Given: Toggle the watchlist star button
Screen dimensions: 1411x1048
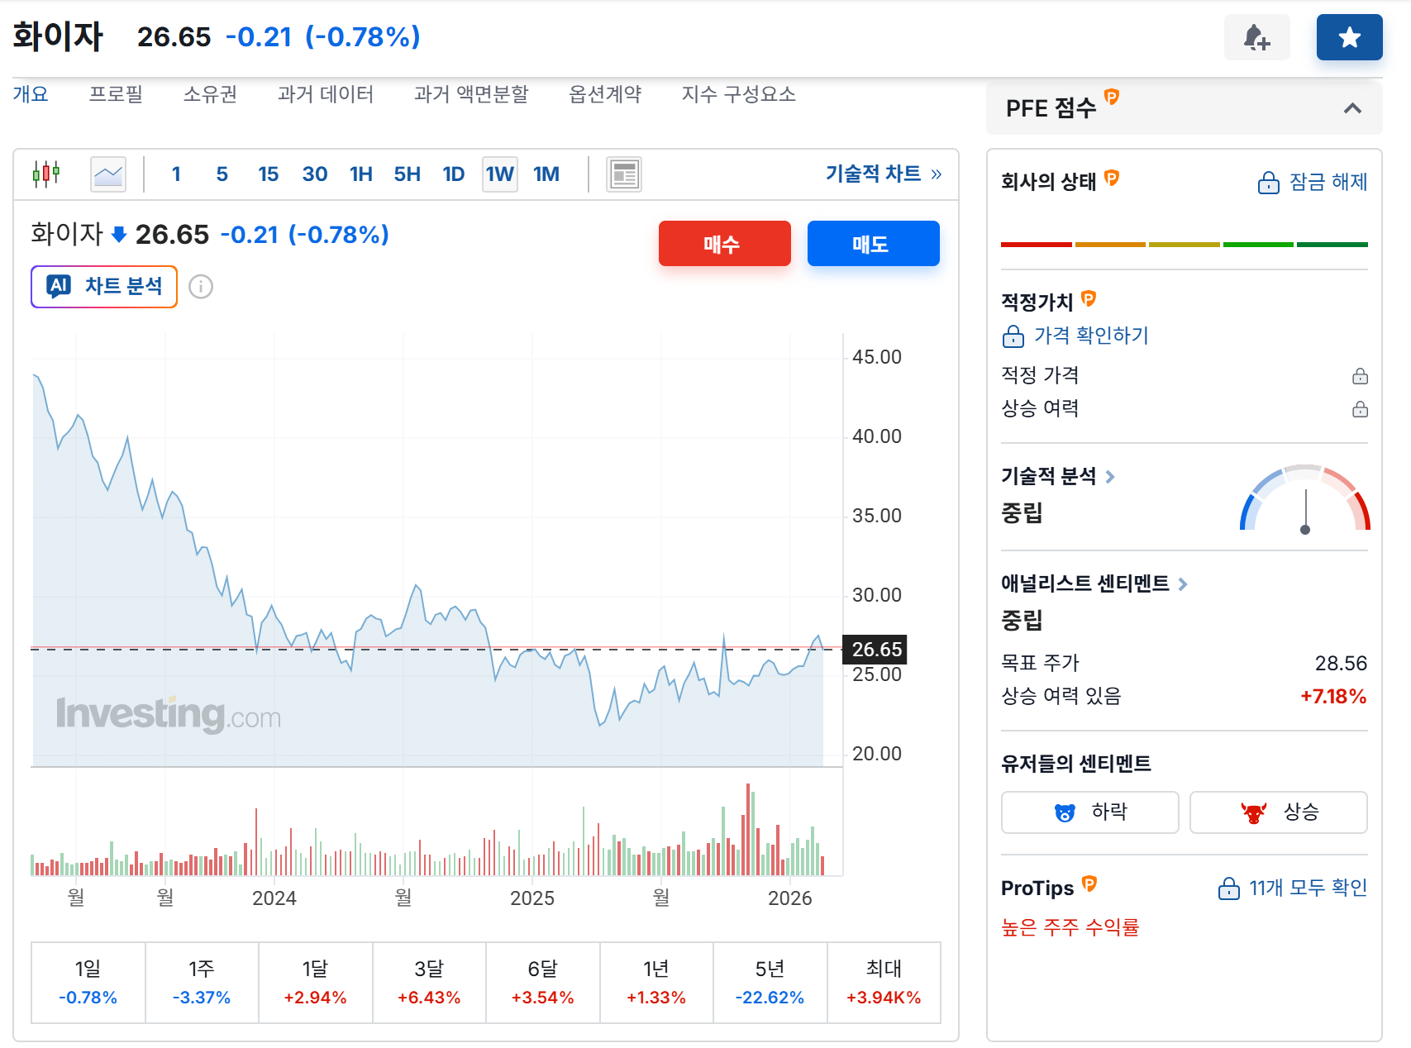Looking at the screenshot, I should [x=1349, y=37].
